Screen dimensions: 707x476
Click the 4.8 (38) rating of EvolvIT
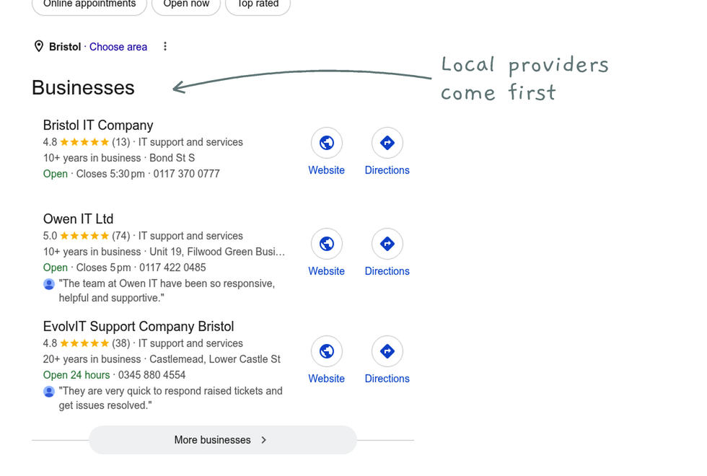tap(87, 343)
